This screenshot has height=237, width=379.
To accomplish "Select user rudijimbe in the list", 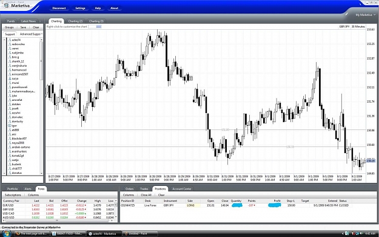I will [x=18, y=53].
